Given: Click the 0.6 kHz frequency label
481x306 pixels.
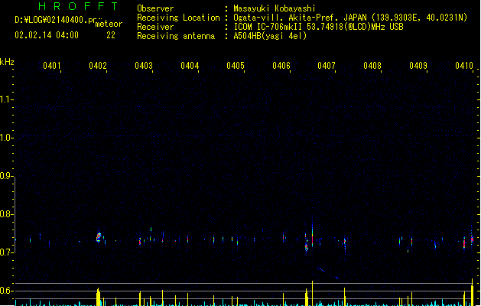Looking at the screenshot, I should [x=6, y=291].
